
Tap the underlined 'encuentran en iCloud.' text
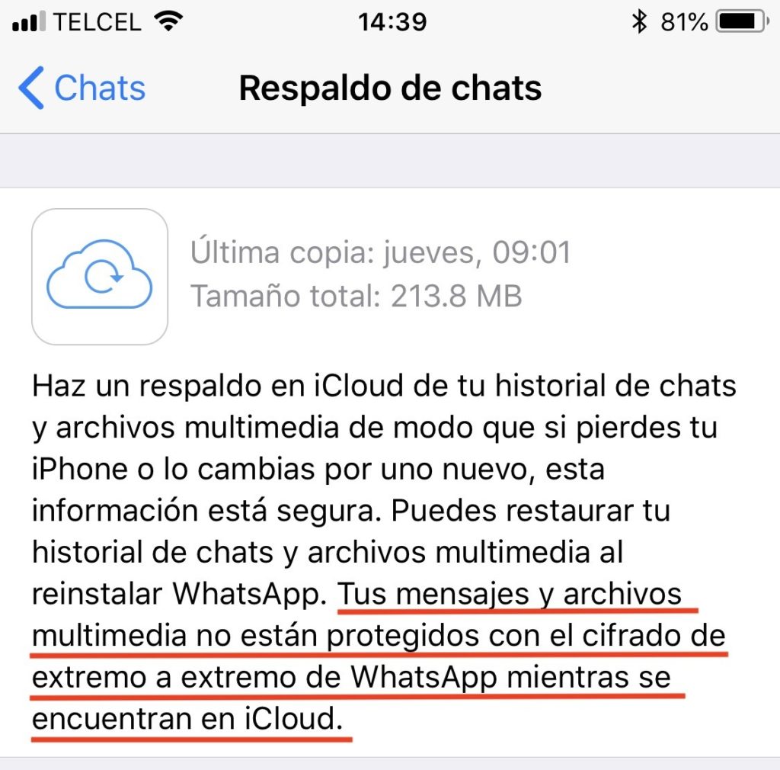(x=187, y=719)
